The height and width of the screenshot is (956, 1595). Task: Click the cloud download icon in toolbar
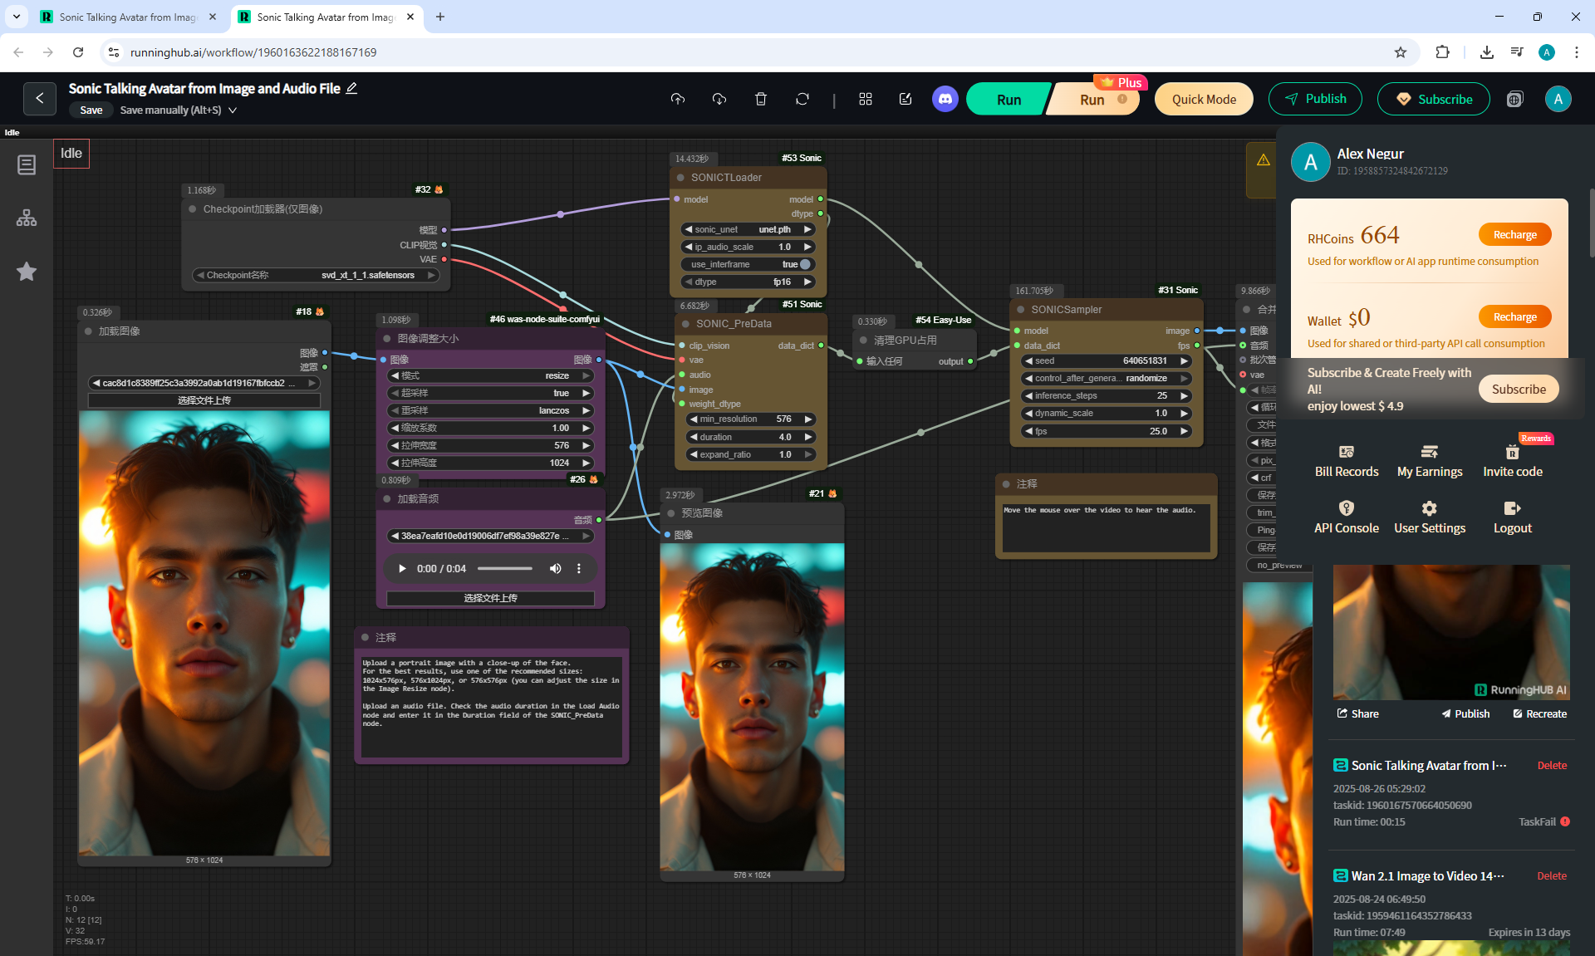point(719,99)
